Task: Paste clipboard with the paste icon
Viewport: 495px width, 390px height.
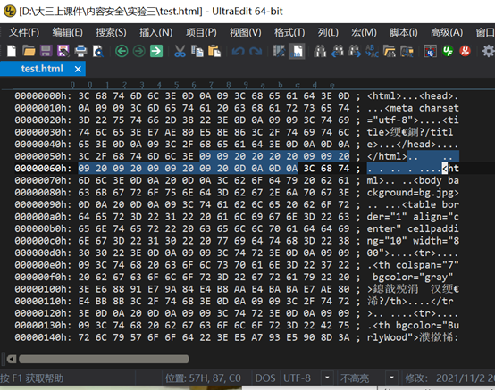Action: pos(214,51)
